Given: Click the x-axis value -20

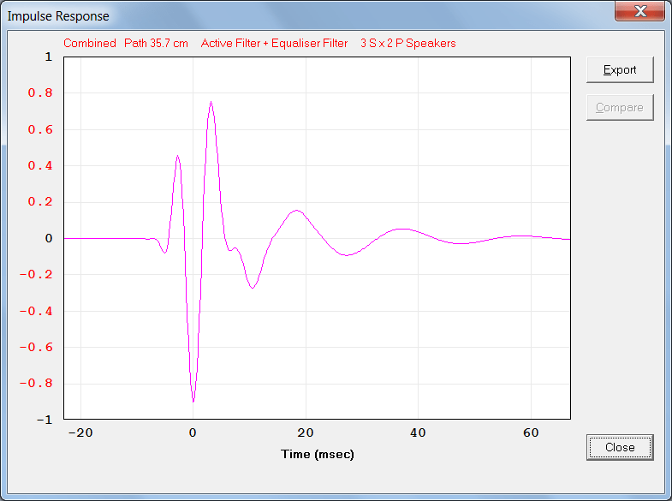Looking at the screenshot, I should click(x=80, y=432).
